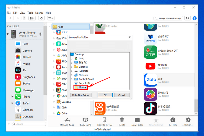Viewport: 204px width, 136px height.
Task: Expand the This PC node
Action: click(72, 63)
